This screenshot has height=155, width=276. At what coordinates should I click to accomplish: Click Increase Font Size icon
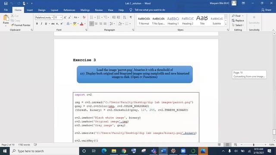point(65,17)
